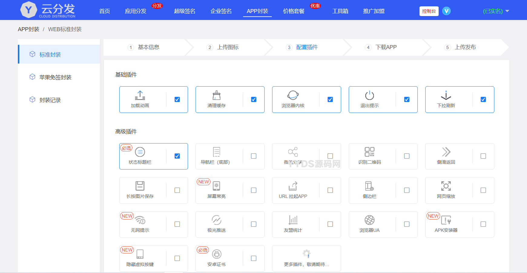Screen dimensions: 527x273
Task: Click the 导航栏（底部）icon
Action: [x=216, y=152]
